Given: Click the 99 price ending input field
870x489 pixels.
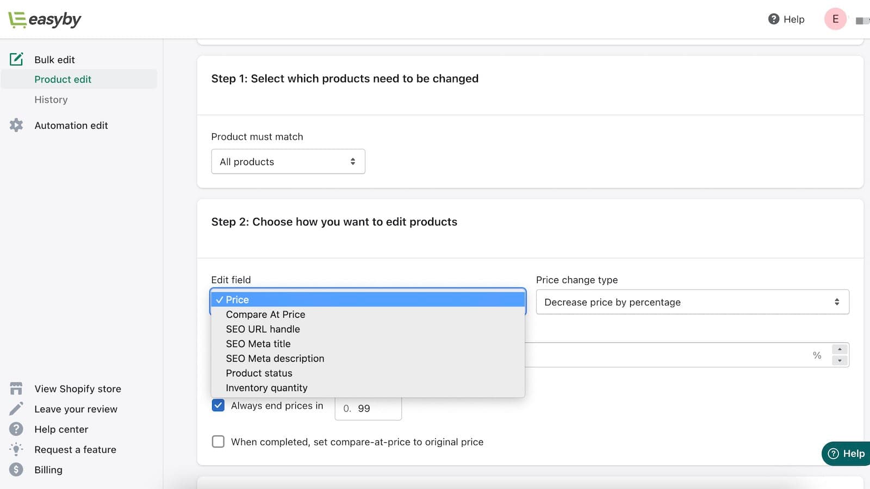Looking at the screenshot, I should pyautogui.click(x=368, y=409).
